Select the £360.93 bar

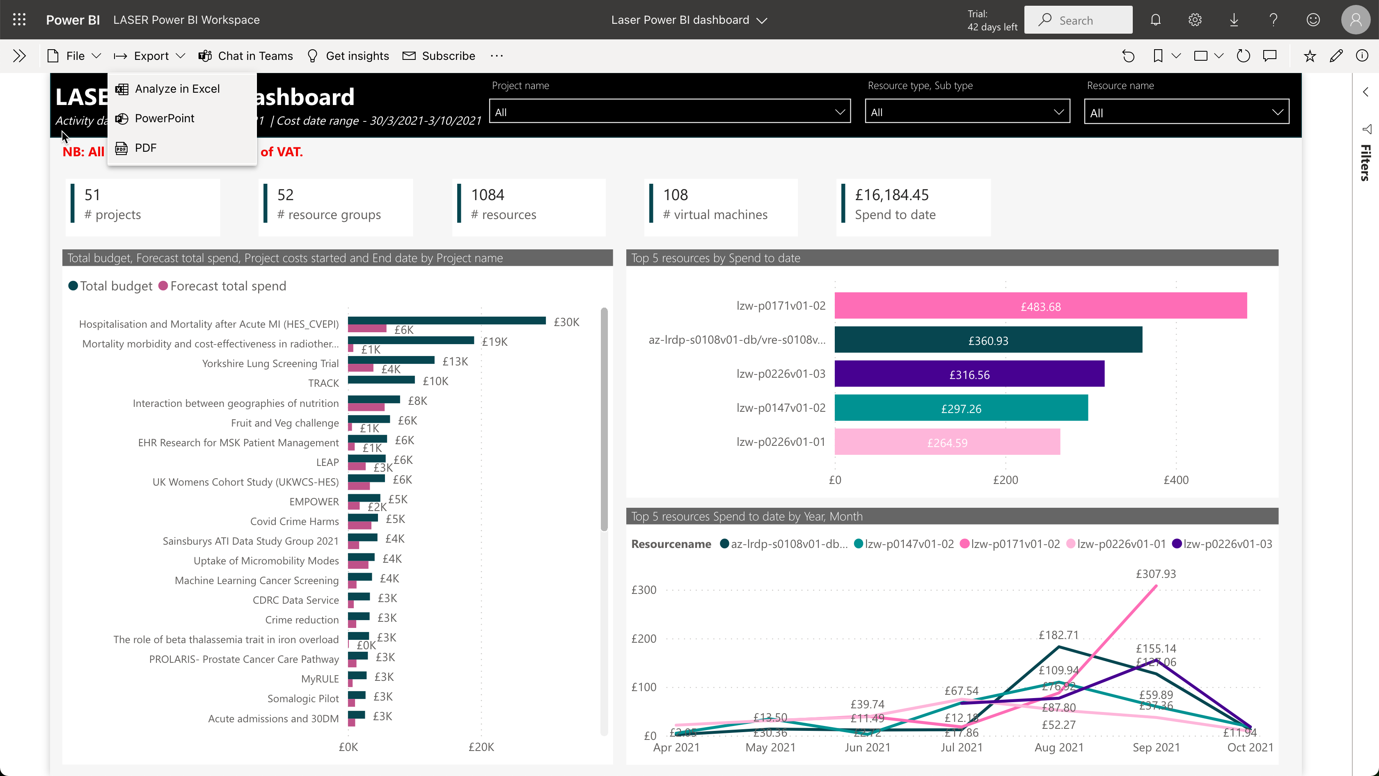988,340
